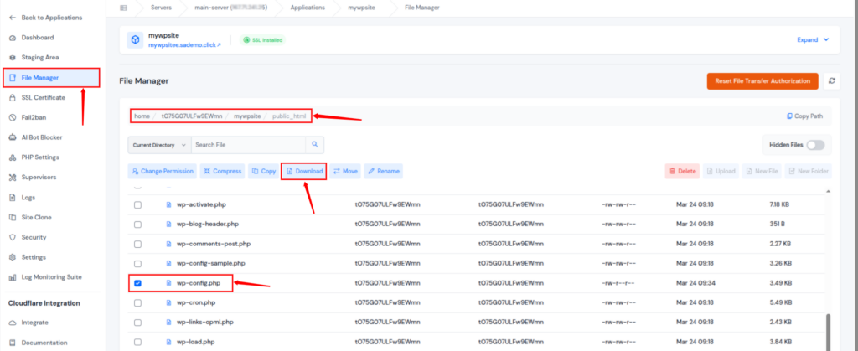Open Cloudflare Integrate page

coord(34,323)
